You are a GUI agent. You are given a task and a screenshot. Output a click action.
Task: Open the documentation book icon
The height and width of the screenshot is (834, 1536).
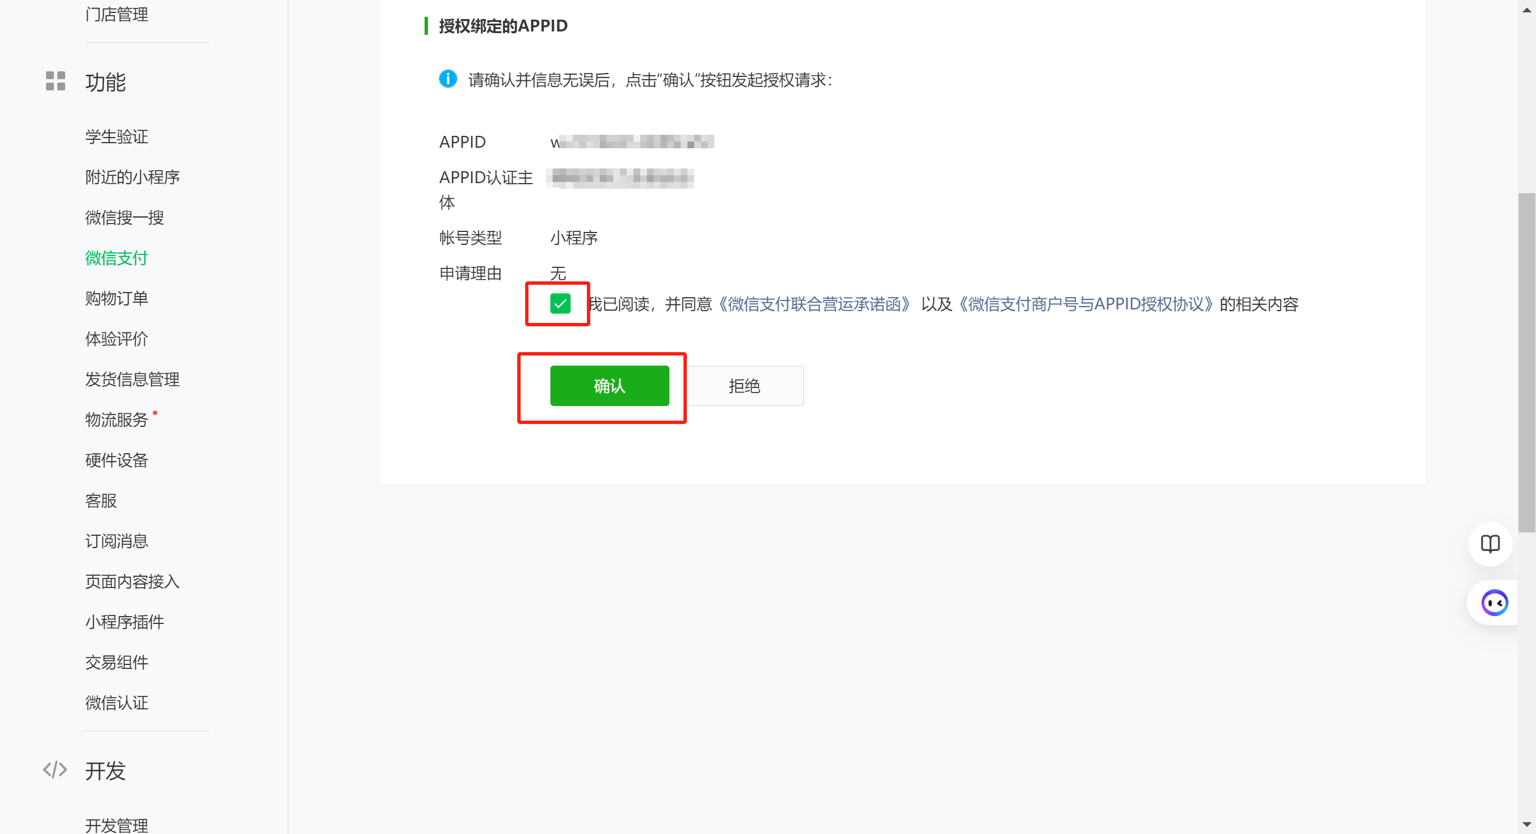point(1490,544)
